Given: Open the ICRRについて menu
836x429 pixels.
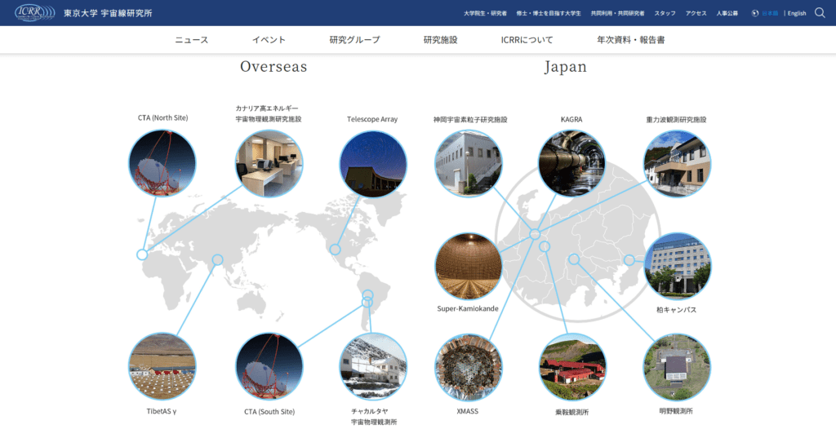Looking at the screenshot, I should click(527, 40).
